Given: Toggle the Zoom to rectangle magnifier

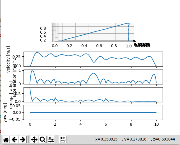Looking at the screenshot, I should pyautogui.click(x=43, y=139).
